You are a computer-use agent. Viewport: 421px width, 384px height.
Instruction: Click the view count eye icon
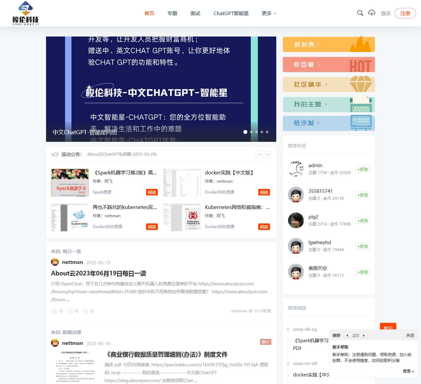point(54,311)
